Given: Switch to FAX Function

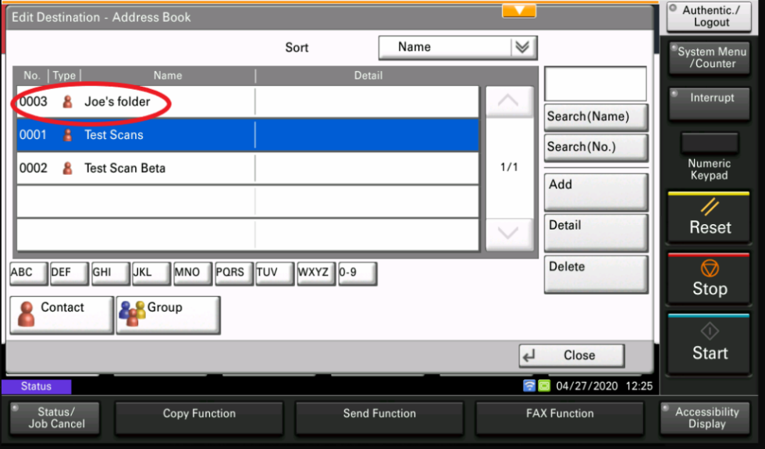Looking at the screenshot, I should pyautogui.click(x=560, y=419).
